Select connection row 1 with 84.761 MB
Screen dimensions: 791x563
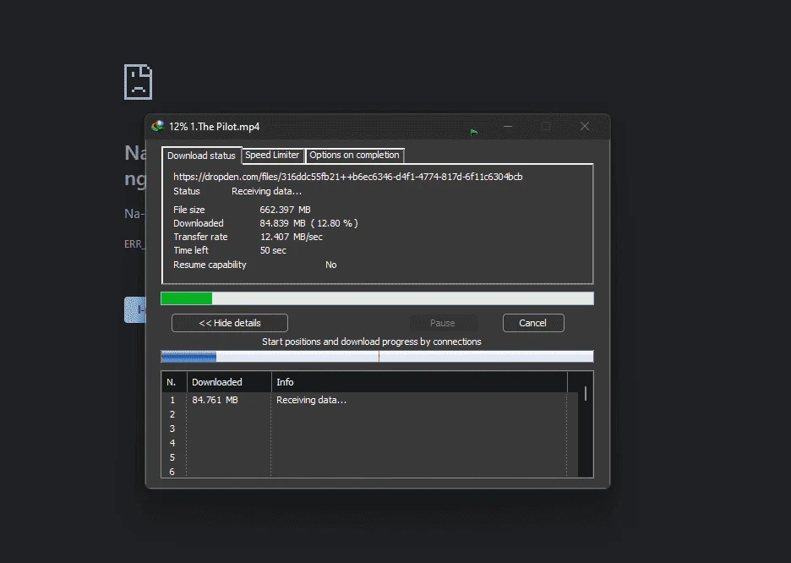click(x=370, y=400)
